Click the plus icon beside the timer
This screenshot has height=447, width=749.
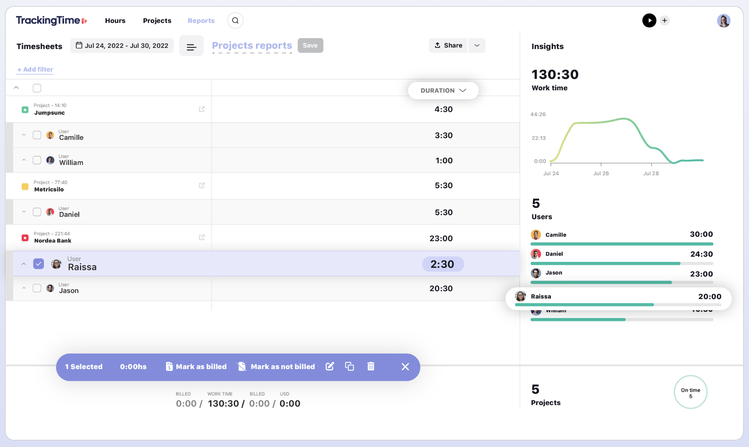tap(665, 21)
